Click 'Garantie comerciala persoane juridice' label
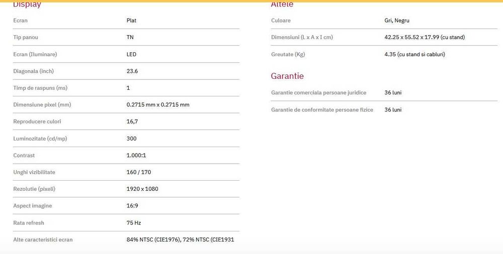Image resolution: width=503 pixels, height=254 pixels. point(318,92)
